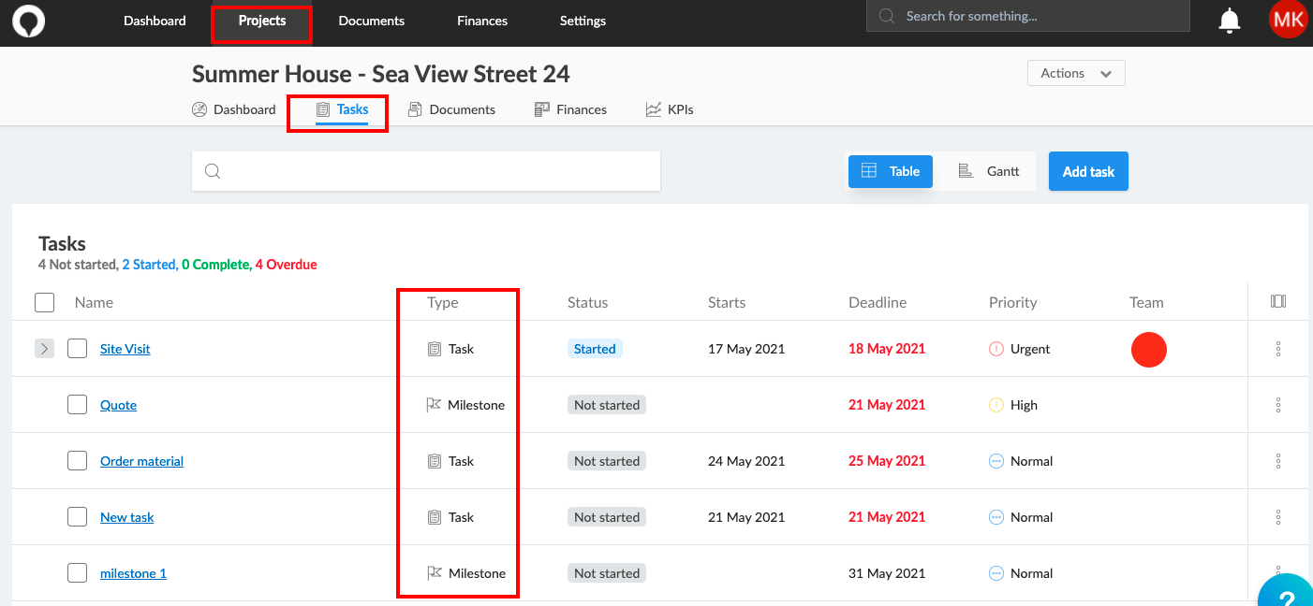Image resolution: width=1313 pixels, height=606 pixels.
Task: Open Dashboard in the top navigation
Action: (x=155, y=21)
